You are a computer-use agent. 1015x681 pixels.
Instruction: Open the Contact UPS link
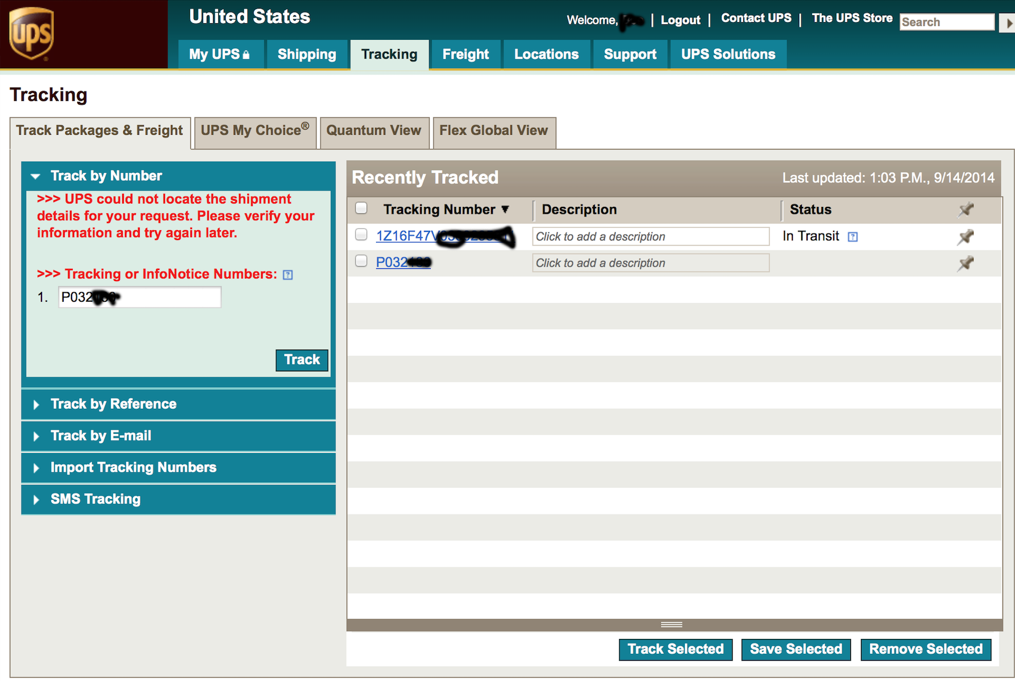756,18
